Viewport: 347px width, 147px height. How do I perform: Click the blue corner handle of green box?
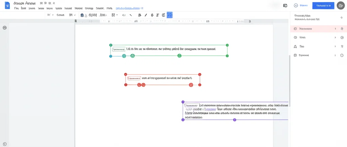(111, 56)
